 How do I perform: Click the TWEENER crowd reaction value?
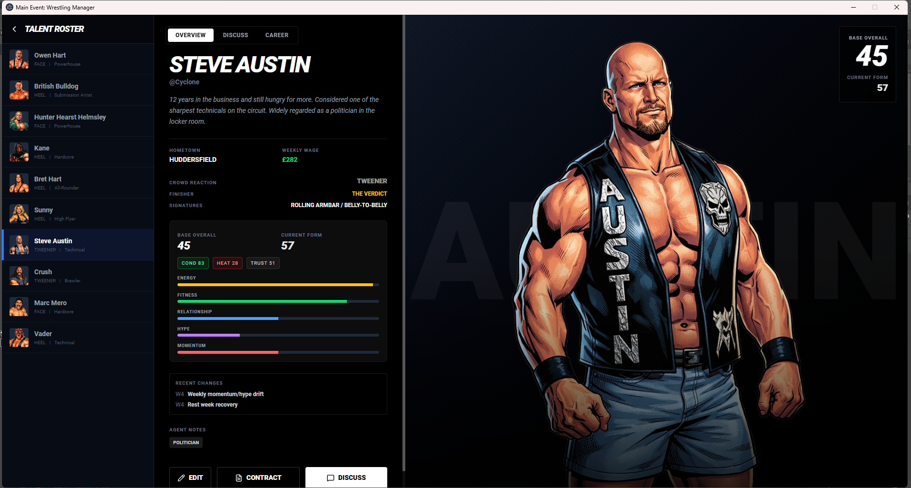tap(372, 181)
